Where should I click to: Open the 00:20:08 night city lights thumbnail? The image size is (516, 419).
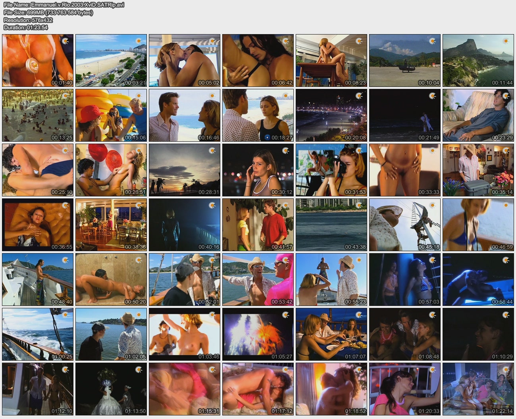pos(331,115)
